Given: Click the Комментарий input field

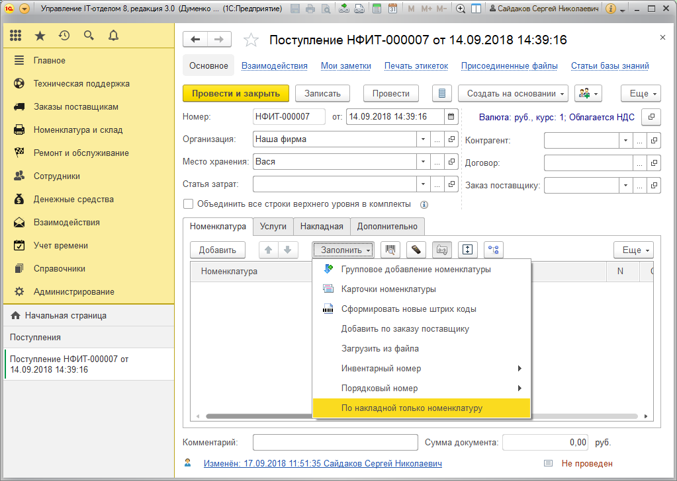Looking at the screenshot, I should (336, 443).
